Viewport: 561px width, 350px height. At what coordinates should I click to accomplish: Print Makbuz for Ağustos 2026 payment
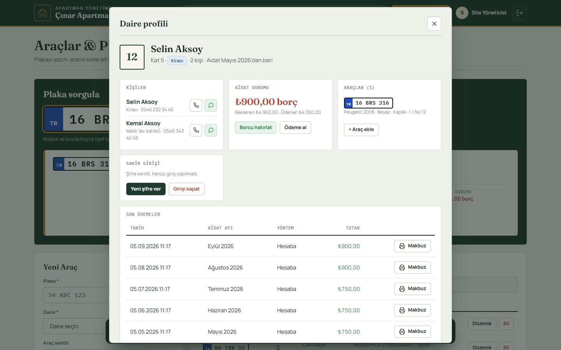[413, 268]
